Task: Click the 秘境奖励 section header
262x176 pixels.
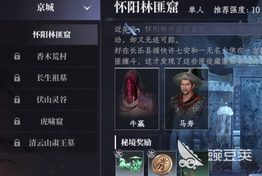Action: click(136, 142)
